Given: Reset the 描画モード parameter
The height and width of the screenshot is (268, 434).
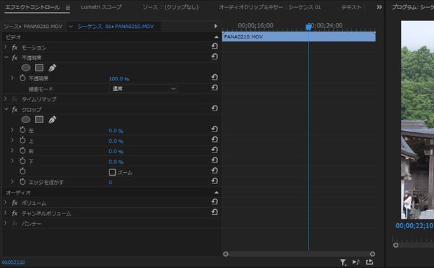Looking at the screenshot, I should point(215,88).
